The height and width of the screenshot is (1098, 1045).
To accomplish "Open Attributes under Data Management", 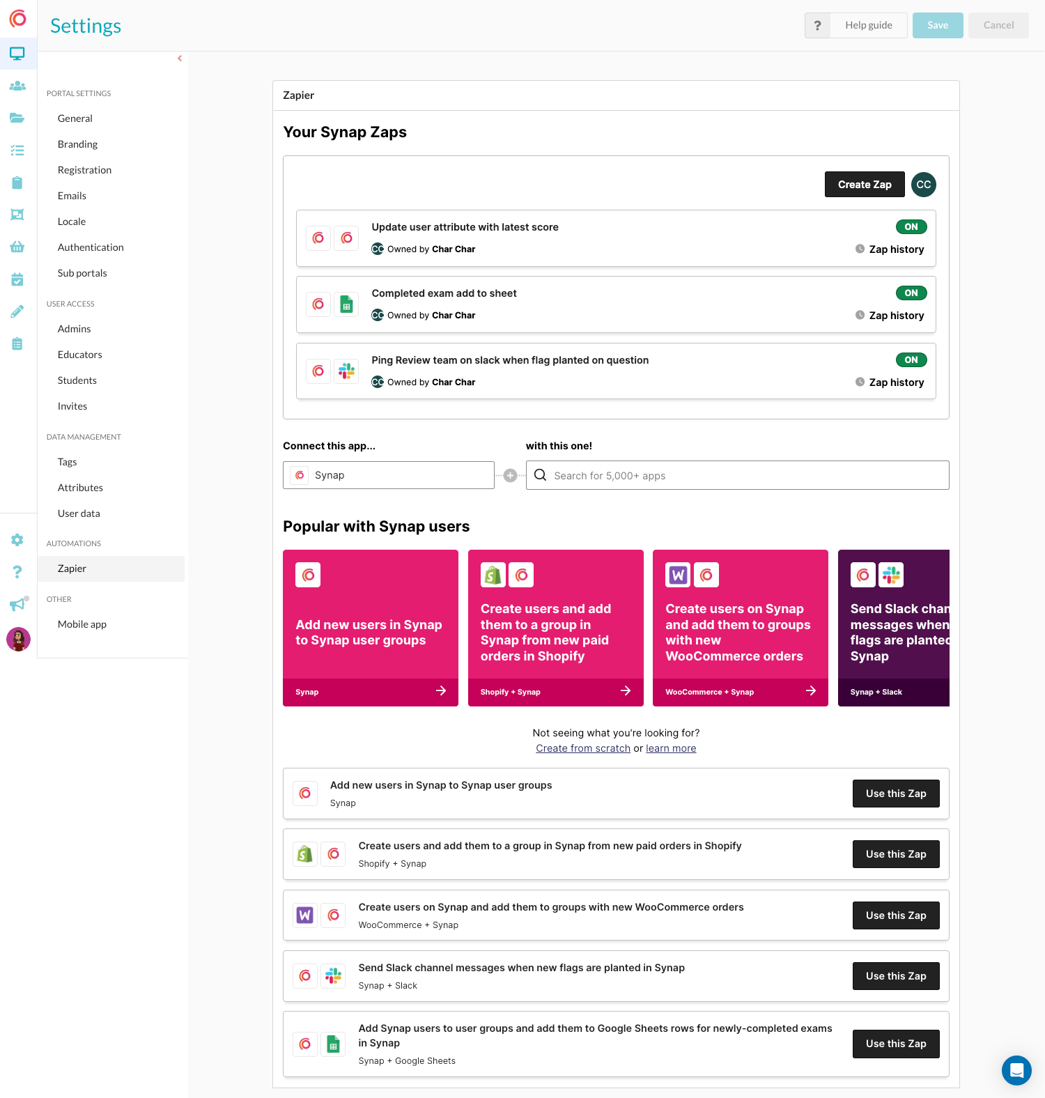I will click(80, 488).
